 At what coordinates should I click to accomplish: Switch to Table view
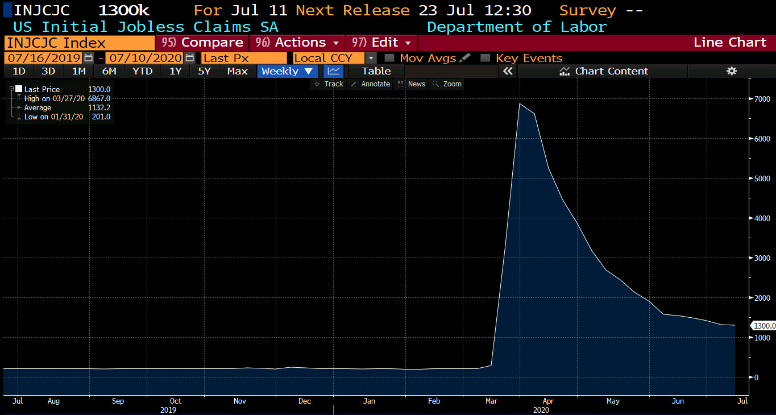pos(376,71)
